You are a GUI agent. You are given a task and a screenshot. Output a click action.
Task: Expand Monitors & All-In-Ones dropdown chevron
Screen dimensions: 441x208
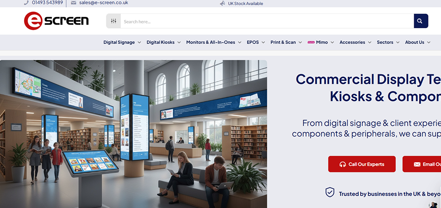[x=240, y=43]
